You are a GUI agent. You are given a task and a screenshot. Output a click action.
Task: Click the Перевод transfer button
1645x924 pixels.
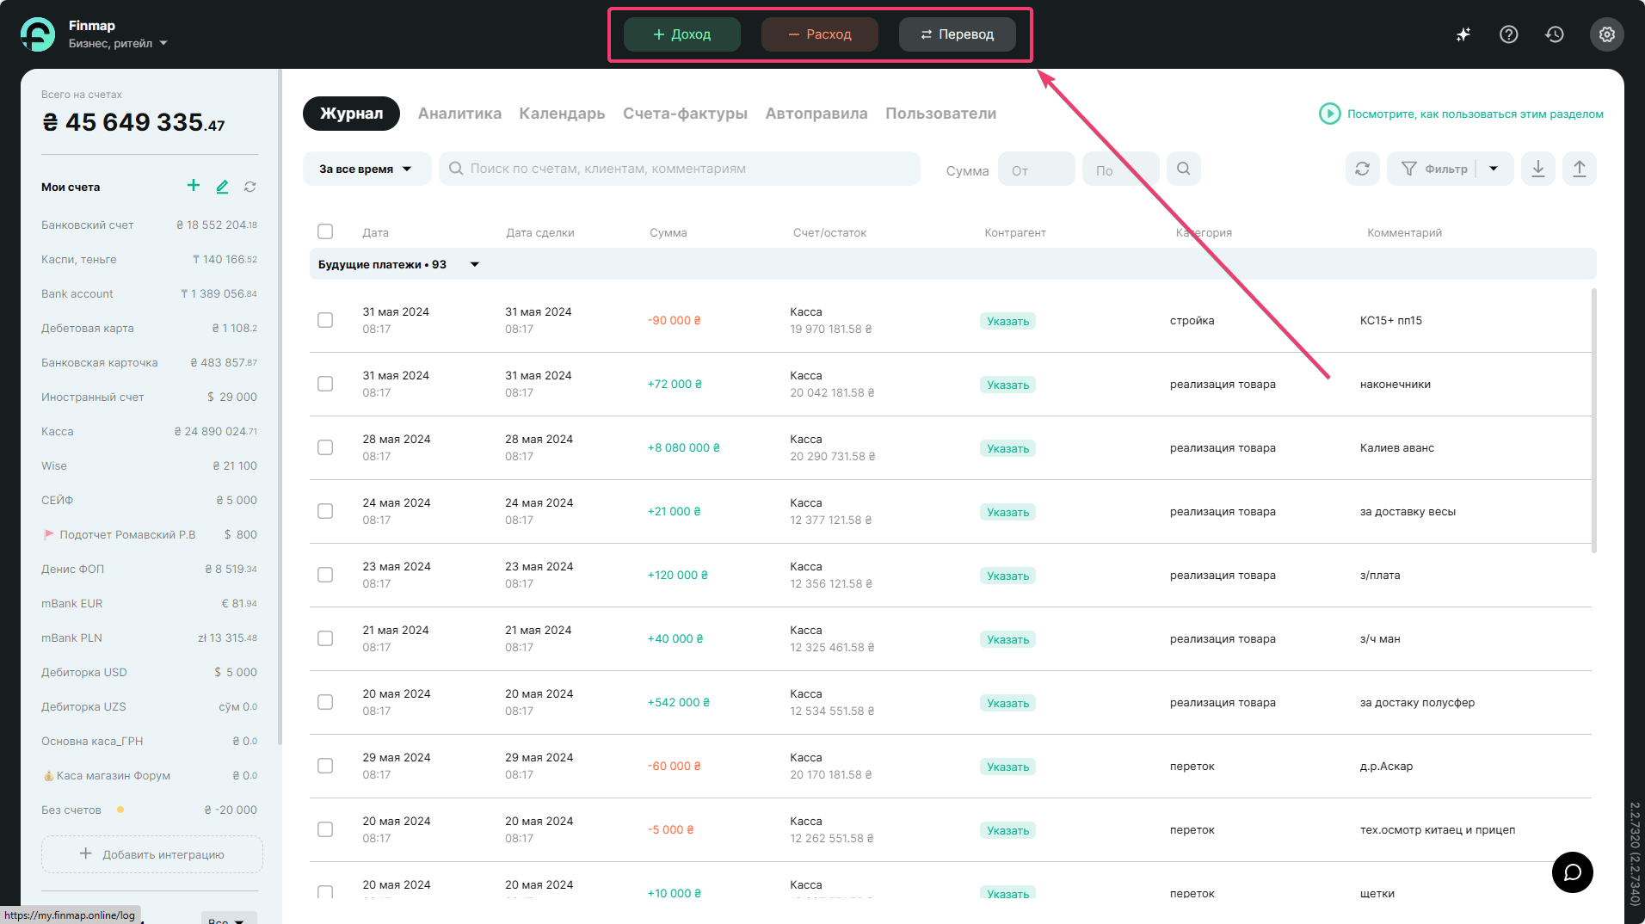pyautogui.click(x=957, y=34)
